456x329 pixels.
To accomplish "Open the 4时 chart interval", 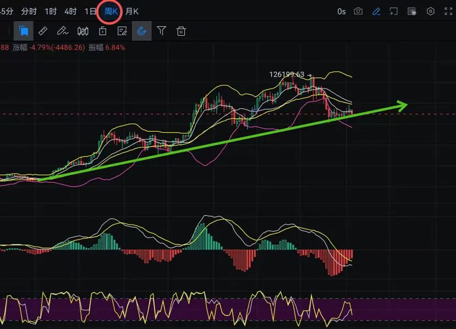I will (x=70, y=12).
